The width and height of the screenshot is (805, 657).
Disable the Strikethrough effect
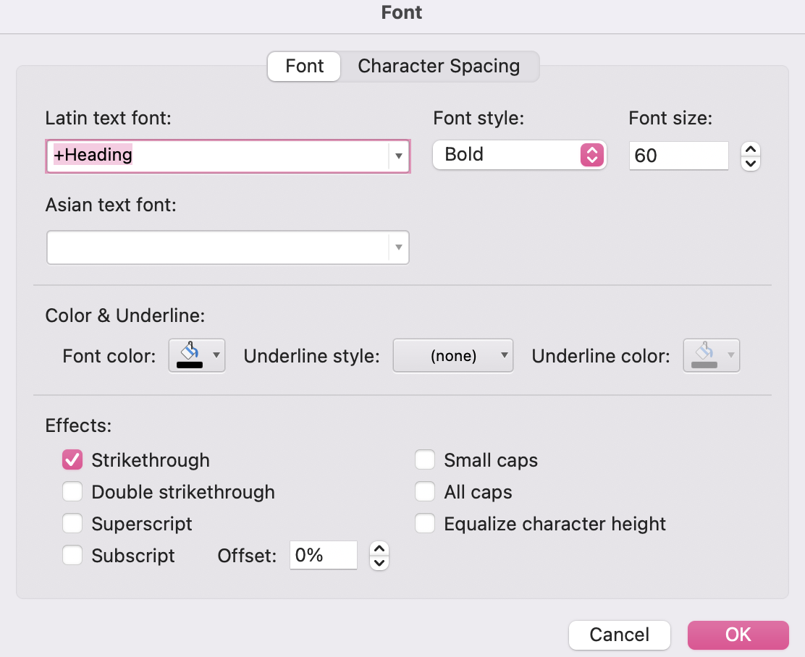pos(72,459)
